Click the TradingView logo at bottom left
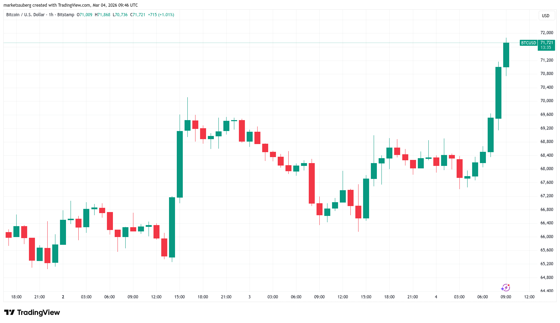 pyautogui.click(x=32, y=312)
